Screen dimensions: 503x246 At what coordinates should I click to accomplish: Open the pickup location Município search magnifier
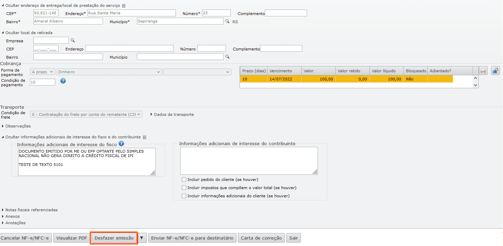(228, 57)
